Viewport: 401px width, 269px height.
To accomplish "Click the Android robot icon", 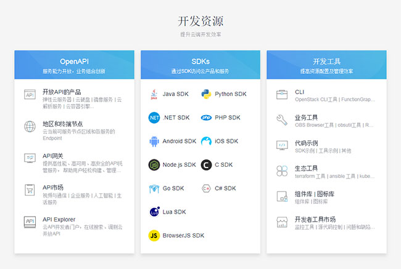I will (154, 141).
